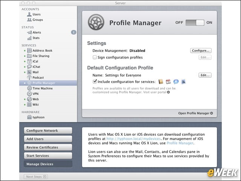Screen dimensions: 241x181
Task: Open Groups in the sidebar
Action: coord(35,20)
